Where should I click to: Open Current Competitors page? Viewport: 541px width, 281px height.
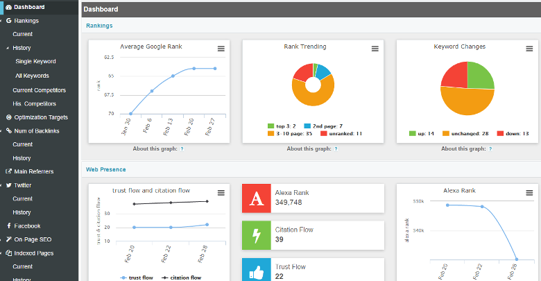click(39, 90)
